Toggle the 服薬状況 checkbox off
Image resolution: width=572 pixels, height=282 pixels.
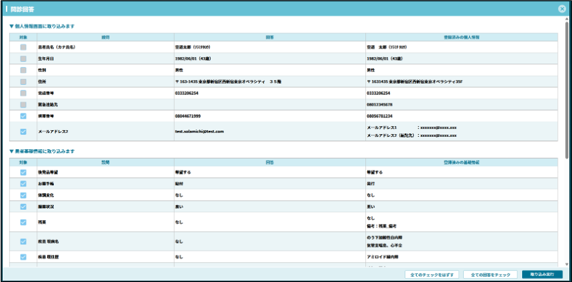(23, 207)
